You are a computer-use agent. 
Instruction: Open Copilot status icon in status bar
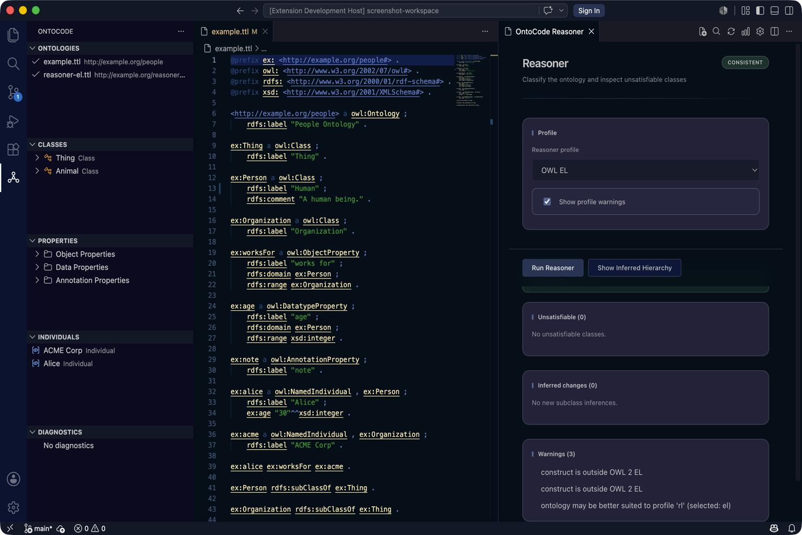(774, 528)
